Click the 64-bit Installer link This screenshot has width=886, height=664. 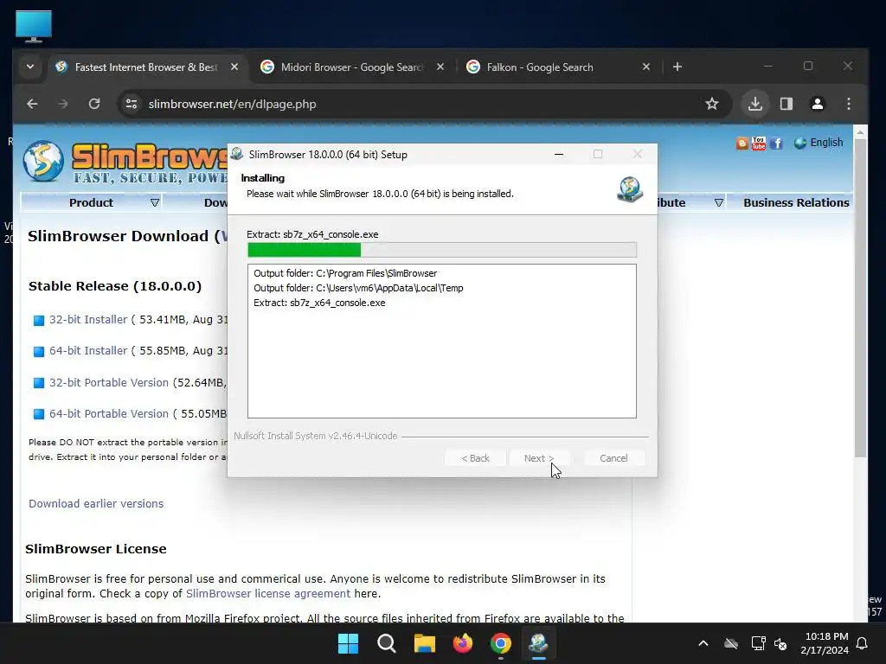88,351
